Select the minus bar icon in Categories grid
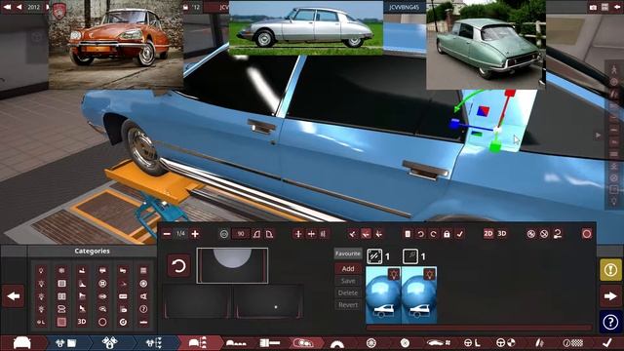This screenshot has width=624, height=351. (143, 322)
